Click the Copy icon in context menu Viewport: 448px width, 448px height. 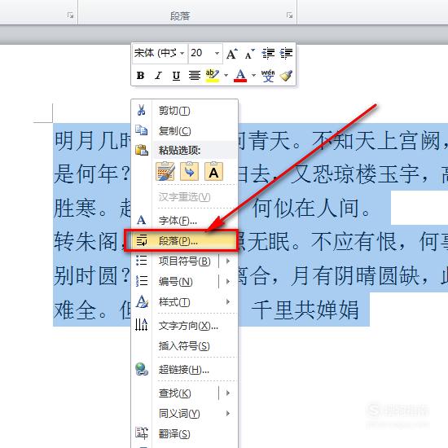point(142,130)
